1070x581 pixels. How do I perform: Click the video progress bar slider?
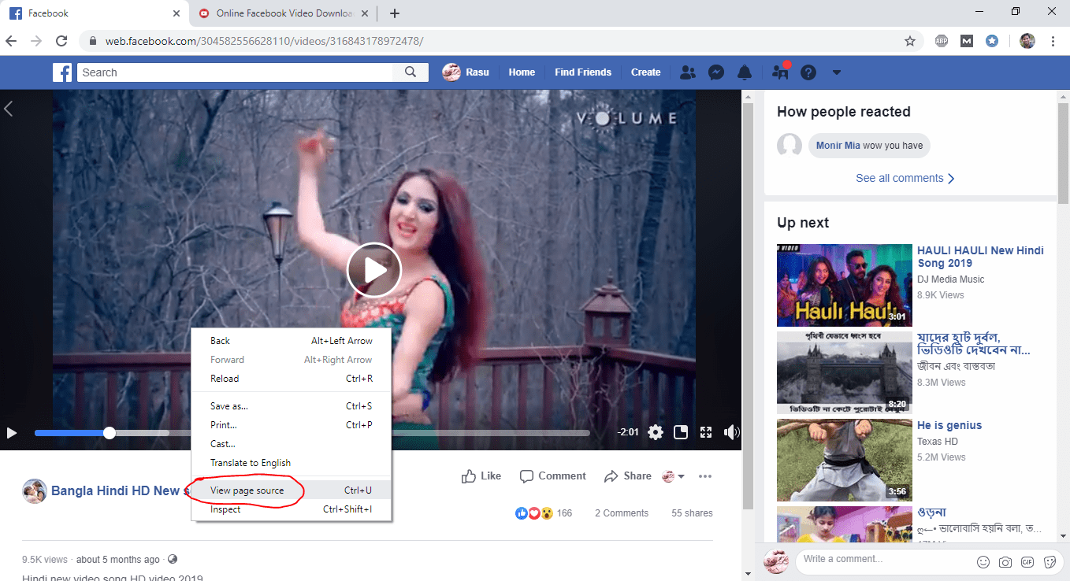pos(109,432)
